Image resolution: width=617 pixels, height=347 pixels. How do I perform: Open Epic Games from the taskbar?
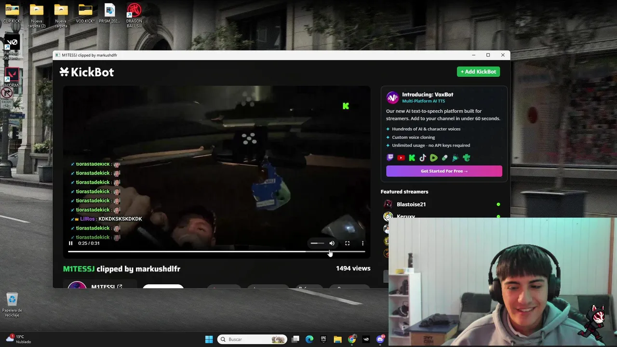point(323,339)
